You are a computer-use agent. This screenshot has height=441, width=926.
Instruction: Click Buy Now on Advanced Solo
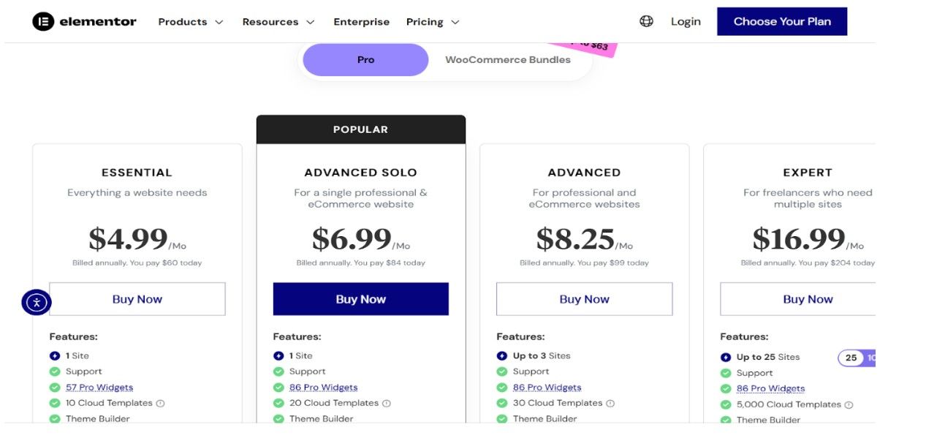(360, 298)
